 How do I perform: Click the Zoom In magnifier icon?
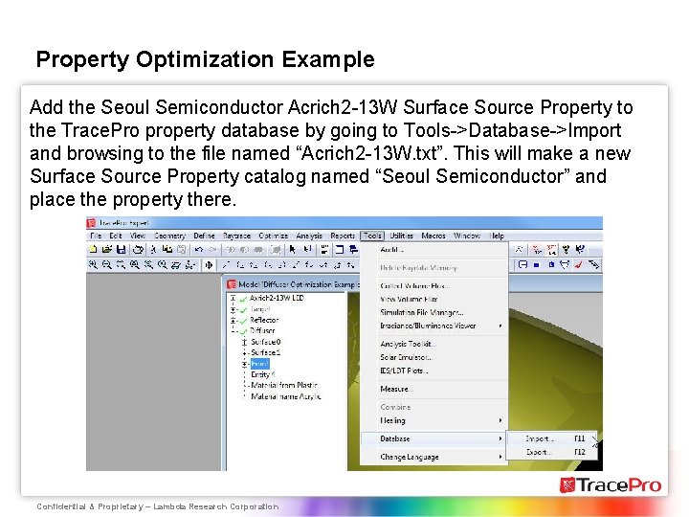93,264
